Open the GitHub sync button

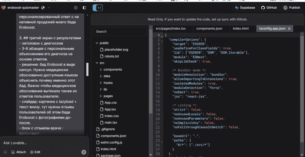point(269,8)
